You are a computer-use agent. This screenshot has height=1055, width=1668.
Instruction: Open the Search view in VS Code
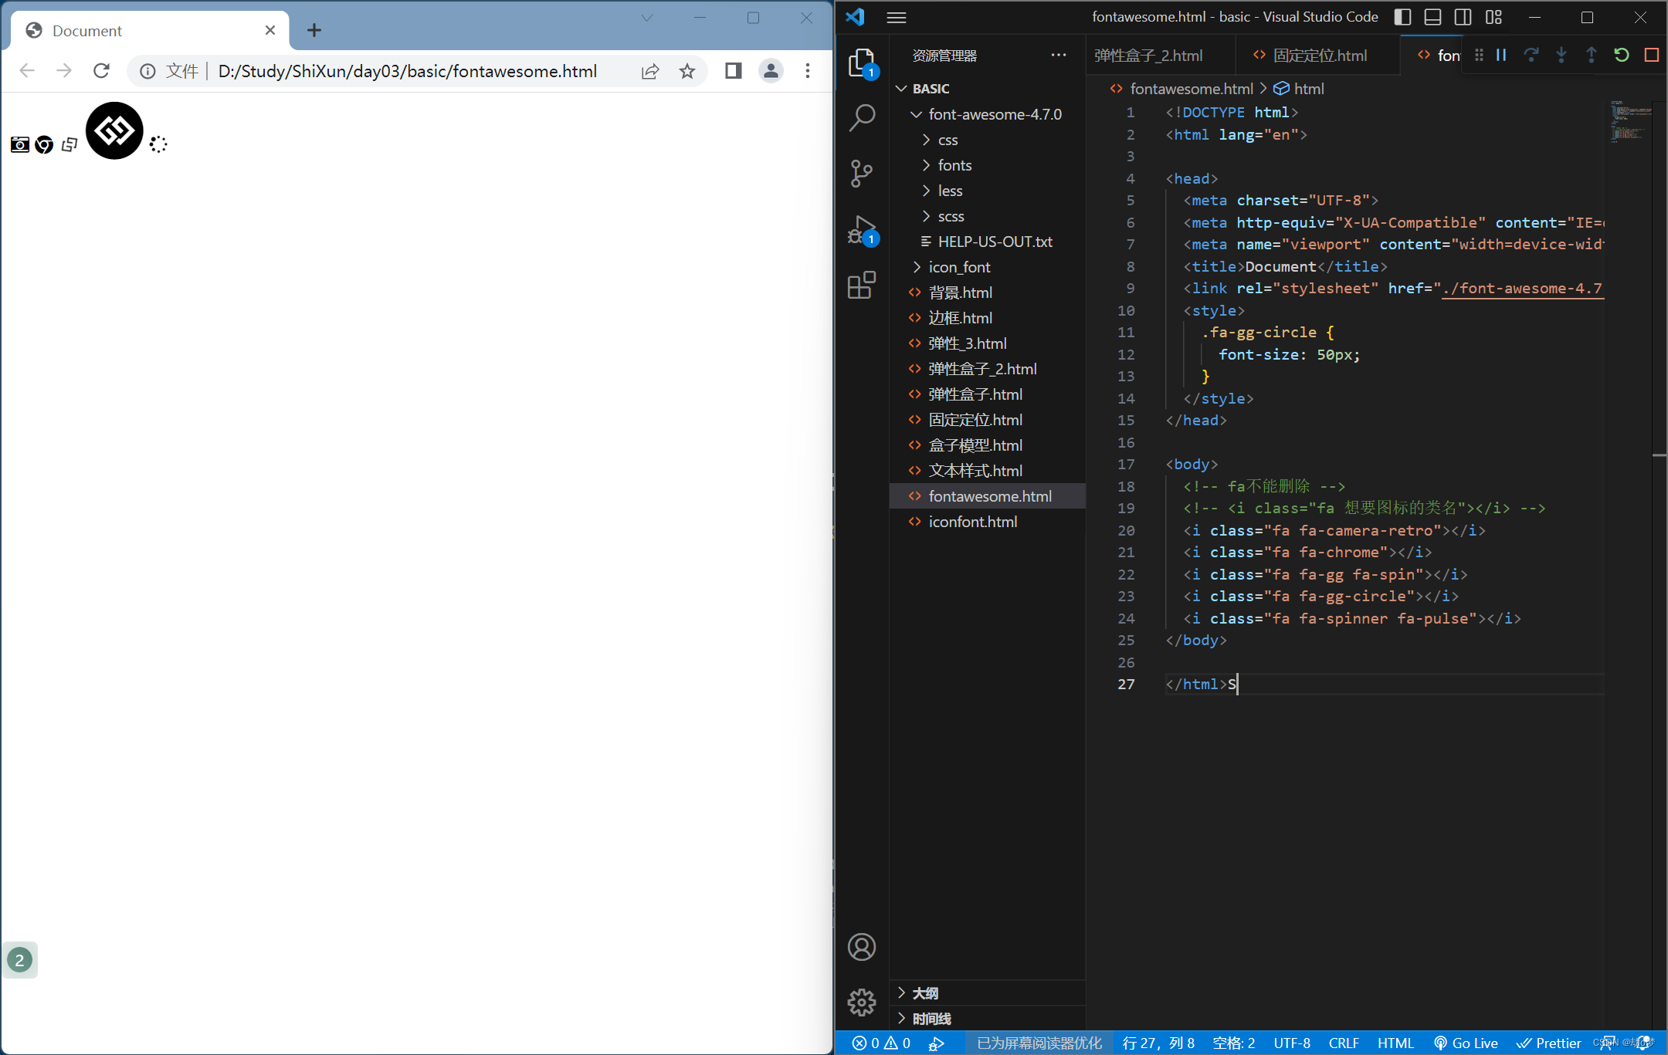[862, 117]
